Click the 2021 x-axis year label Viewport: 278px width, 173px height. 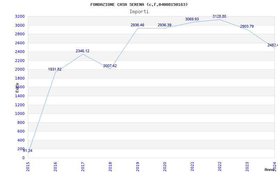[193, 166]
